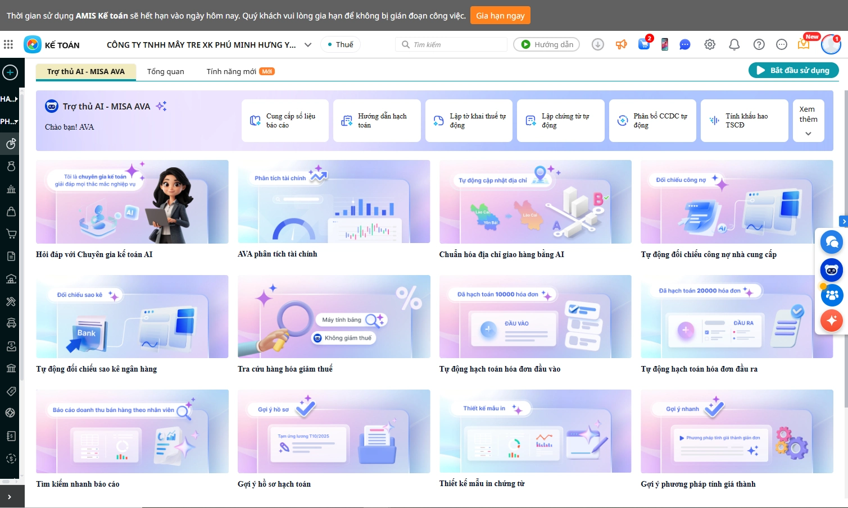Open the settings gear icon
The image size is (848, 508).
(x=710, y=44)
